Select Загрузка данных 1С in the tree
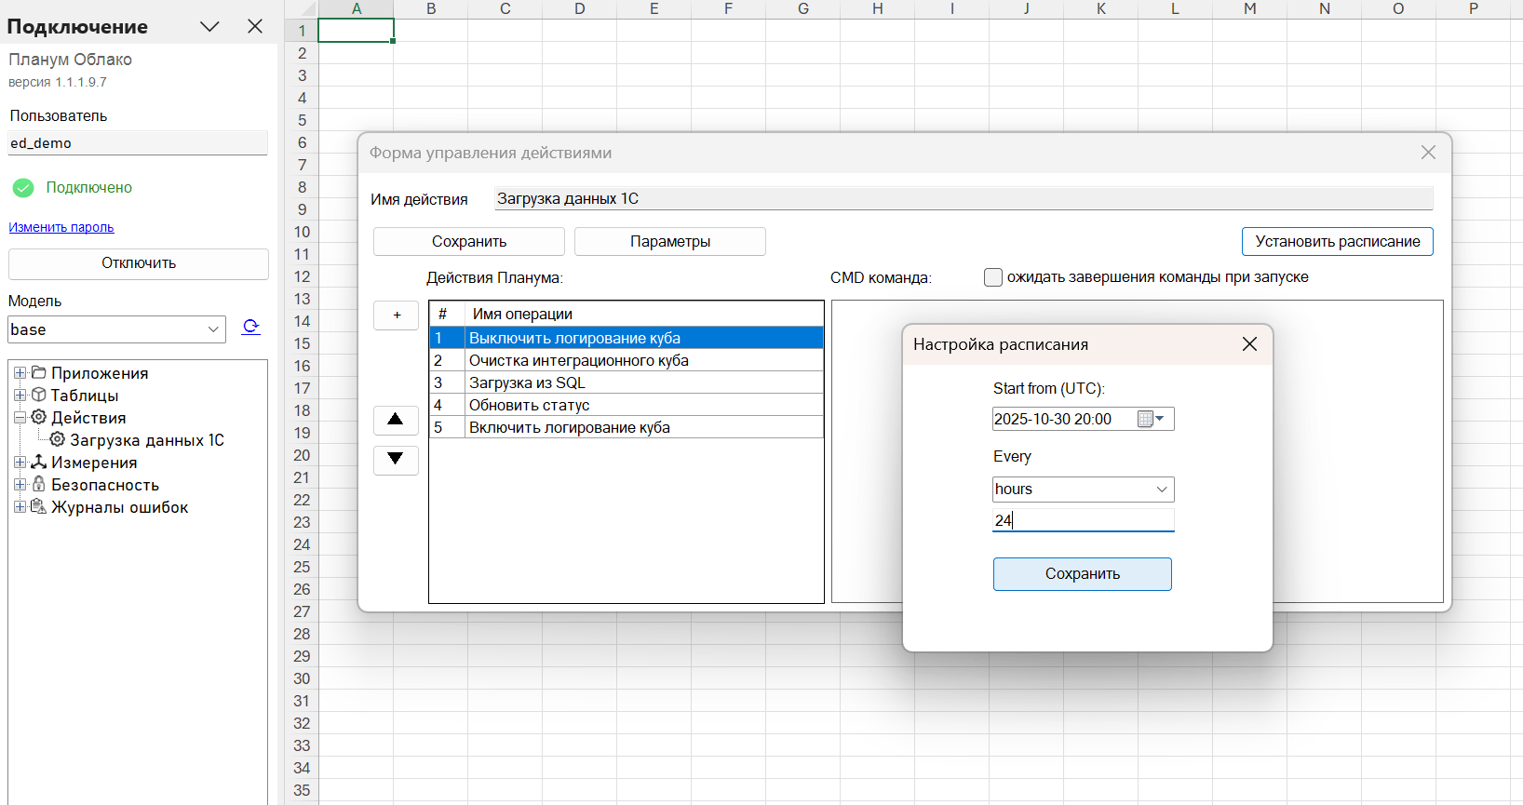The width and height of the screenshot is (1523, 805). [146, 440]
